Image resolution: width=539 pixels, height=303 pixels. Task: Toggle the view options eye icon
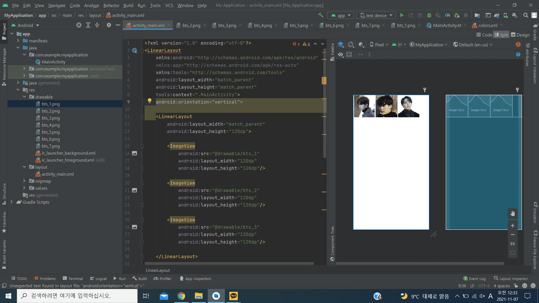[x=341, y=54]
